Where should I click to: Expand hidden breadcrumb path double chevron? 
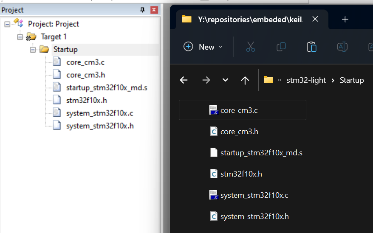280,80
